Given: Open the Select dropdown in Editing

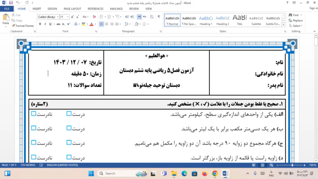Looking at the screenshot, I should (296, 26).
